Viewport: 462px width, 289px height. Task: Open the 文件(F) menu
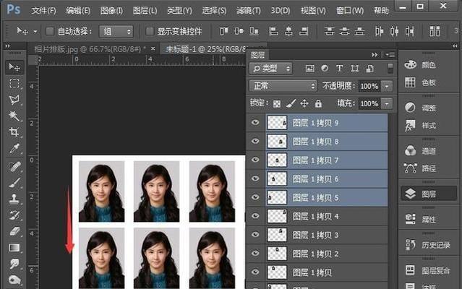43,11
